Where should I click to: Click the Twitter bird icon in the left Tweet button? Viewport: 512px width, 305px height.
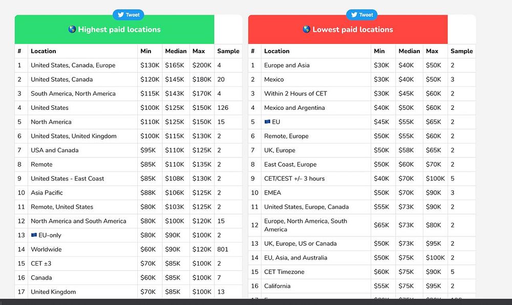pyautogui.click(x=121, y=15)
